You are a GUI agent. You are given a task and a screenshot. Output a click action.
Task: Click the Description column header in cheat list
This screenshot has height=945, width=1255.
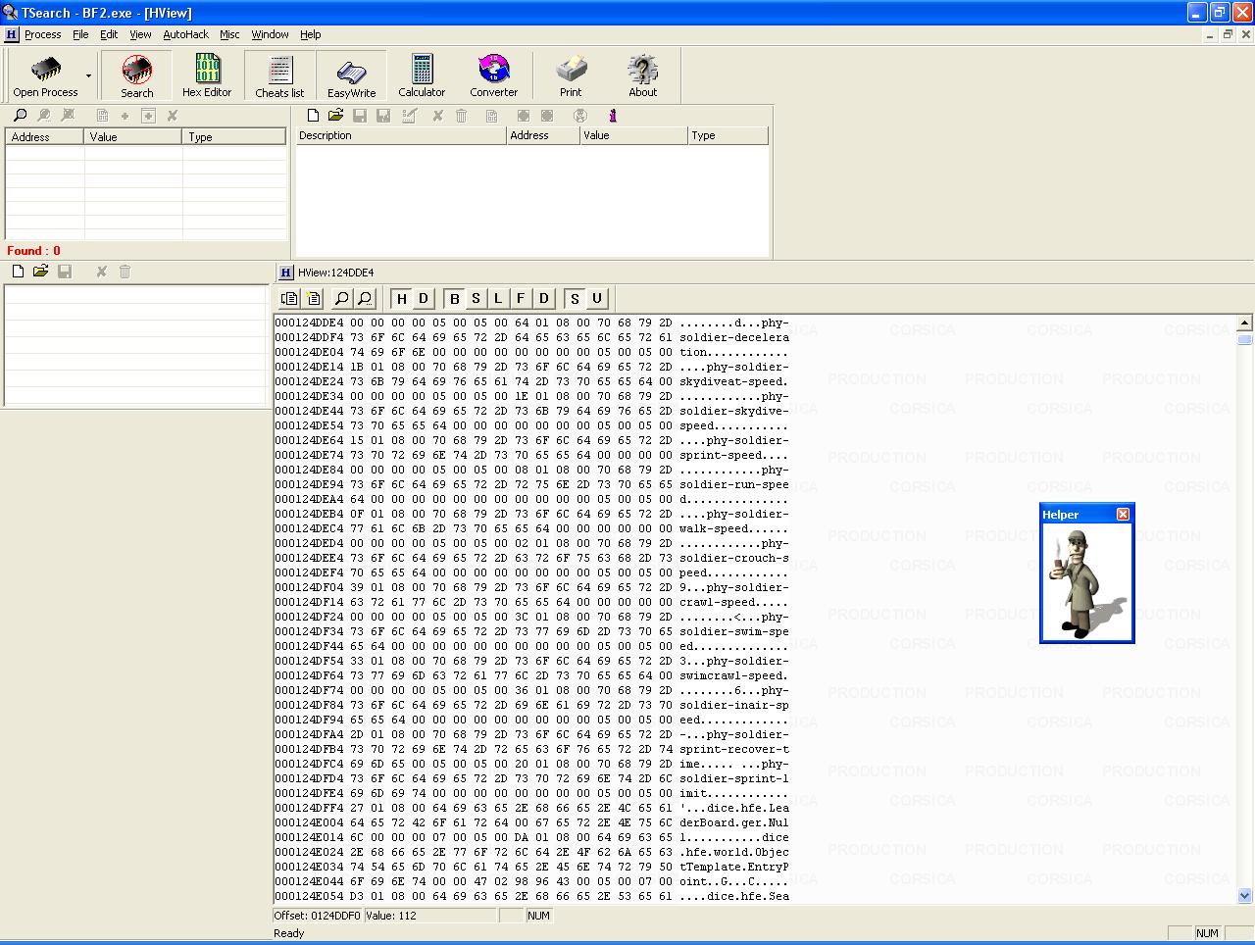click(x=400, y=135)
